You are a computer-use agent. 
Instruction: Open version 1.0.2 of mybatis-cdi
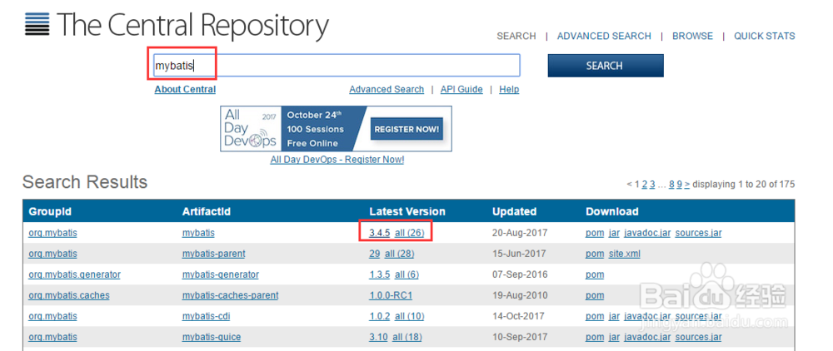click(x=380, y=316)
